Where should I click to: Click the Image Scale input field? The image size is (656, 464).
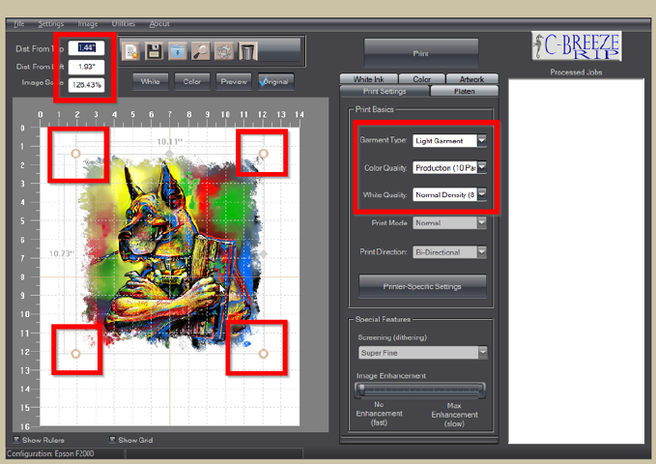coord(86,85)
